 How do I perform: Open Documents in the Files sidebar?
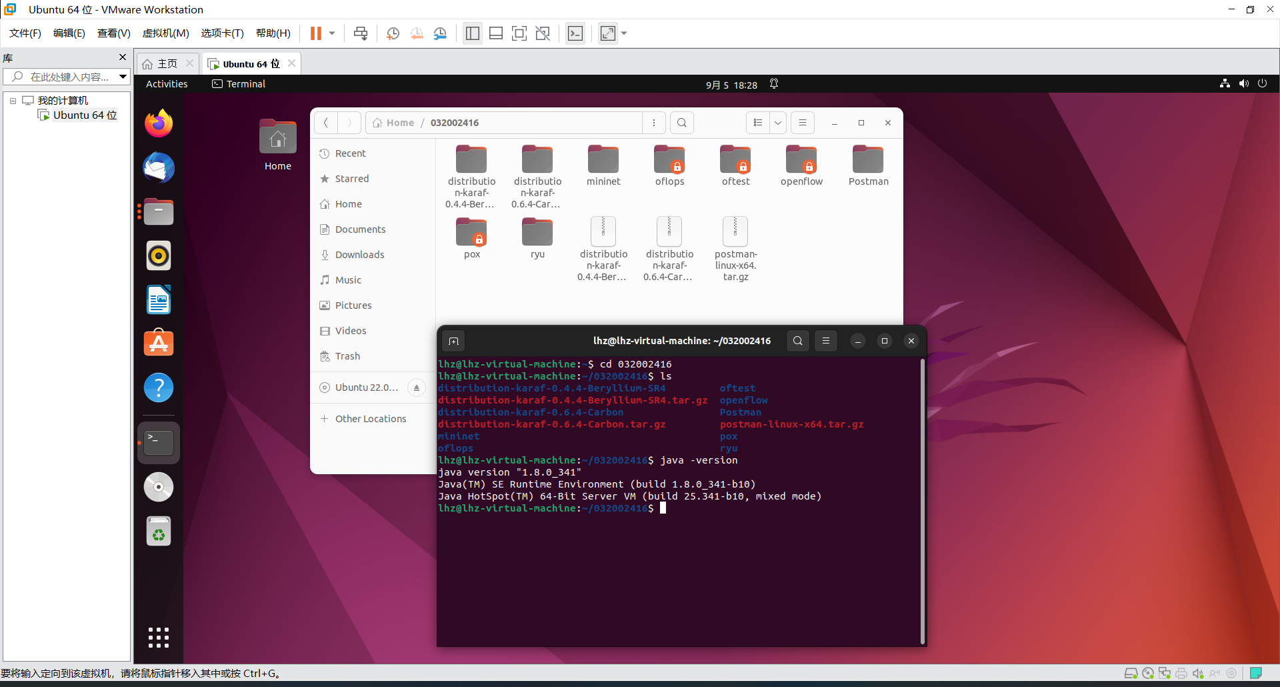click(x=373, y=229)
